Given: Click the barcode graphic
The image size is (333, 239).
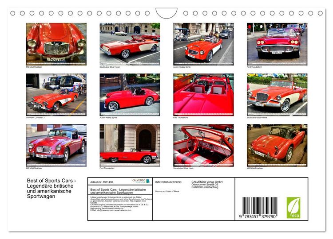Looking at the screenshot, I should tap(260, 206).
